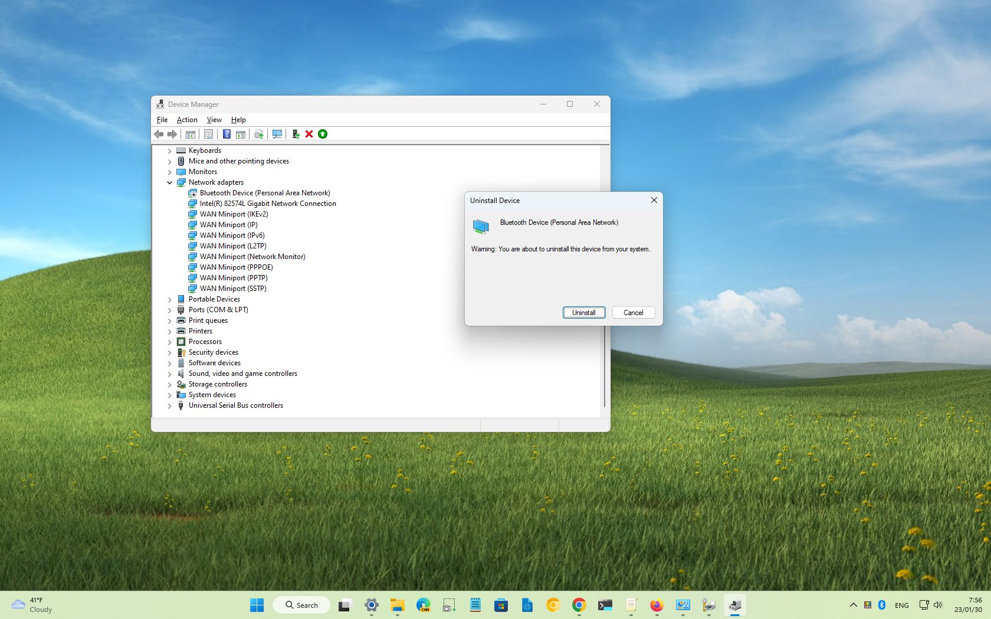The image size is (991, 619).
Task: Open clock and date showing 7:56
Action: pos(968,605)
